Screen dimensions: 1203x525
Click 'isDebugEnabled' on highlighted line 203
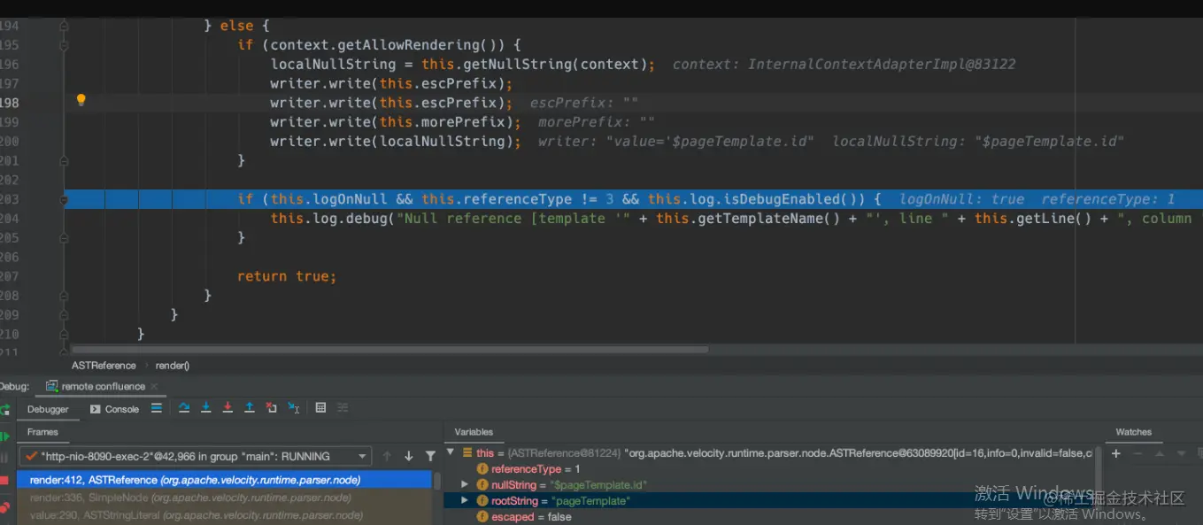click(782, 199)
